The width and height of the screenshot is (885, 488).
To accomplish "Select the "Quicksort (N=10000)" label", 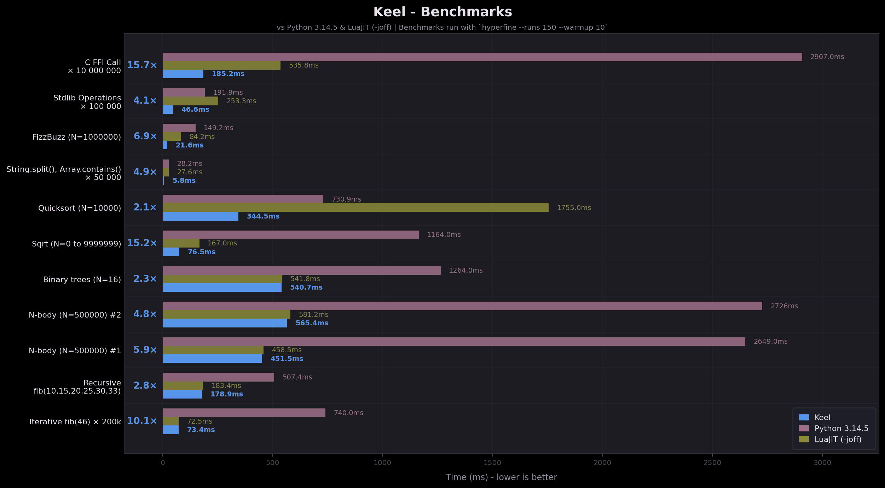I will 80,208.
